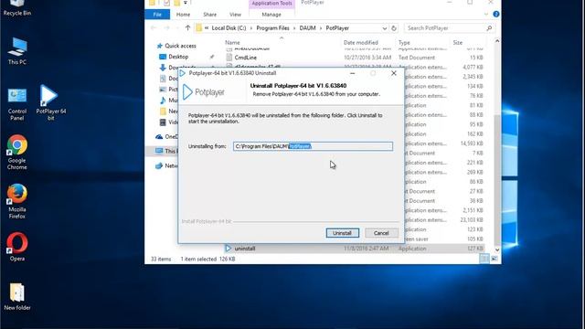Open the Home ribbon tab
Screen dimensions: 585x329
point(183,15)
